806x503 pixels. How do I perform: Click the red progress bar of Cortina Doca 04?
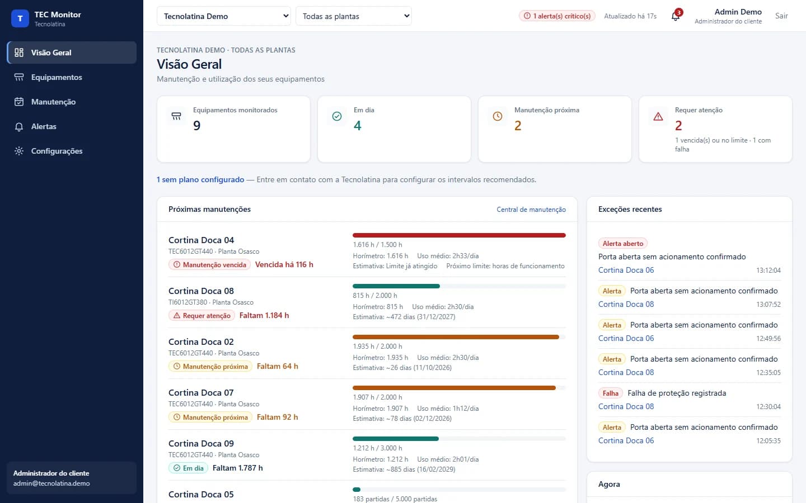(x=459, y=235)
